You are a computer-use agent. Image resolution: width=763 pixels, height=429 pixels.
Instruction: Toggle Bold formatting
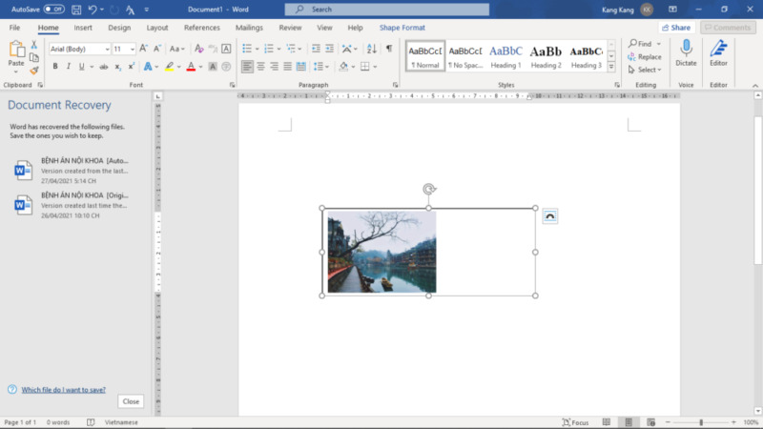55,67
